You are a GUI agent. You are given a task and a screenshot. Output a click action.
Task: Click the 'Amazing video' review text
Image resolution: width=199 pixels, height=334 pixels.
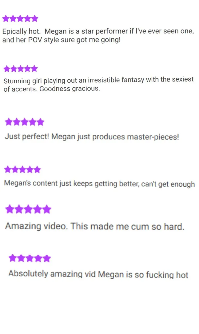pos(95,226)
